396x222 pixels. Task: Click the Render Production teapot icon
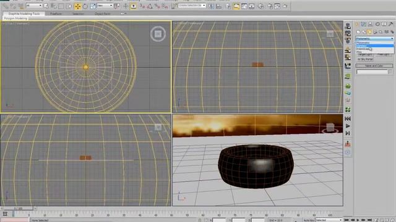click(285, 6)
